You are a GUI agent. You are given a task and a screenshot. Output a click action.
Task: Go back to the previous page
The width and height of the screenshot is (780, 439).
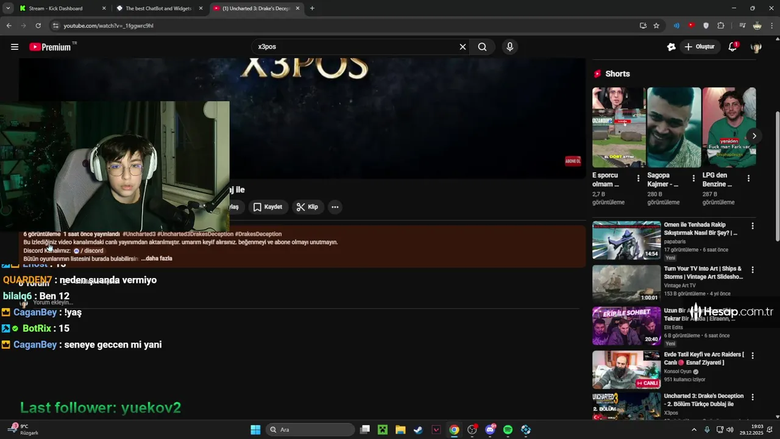click(9, 26)
